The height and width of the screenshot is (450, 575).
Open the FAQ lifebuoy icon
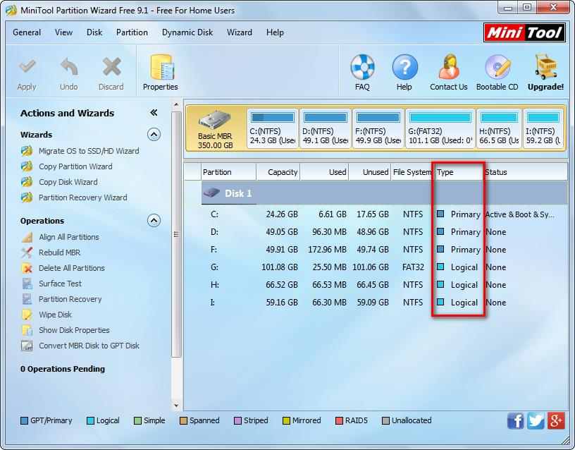pyautogui.click(x=362, y=67)
